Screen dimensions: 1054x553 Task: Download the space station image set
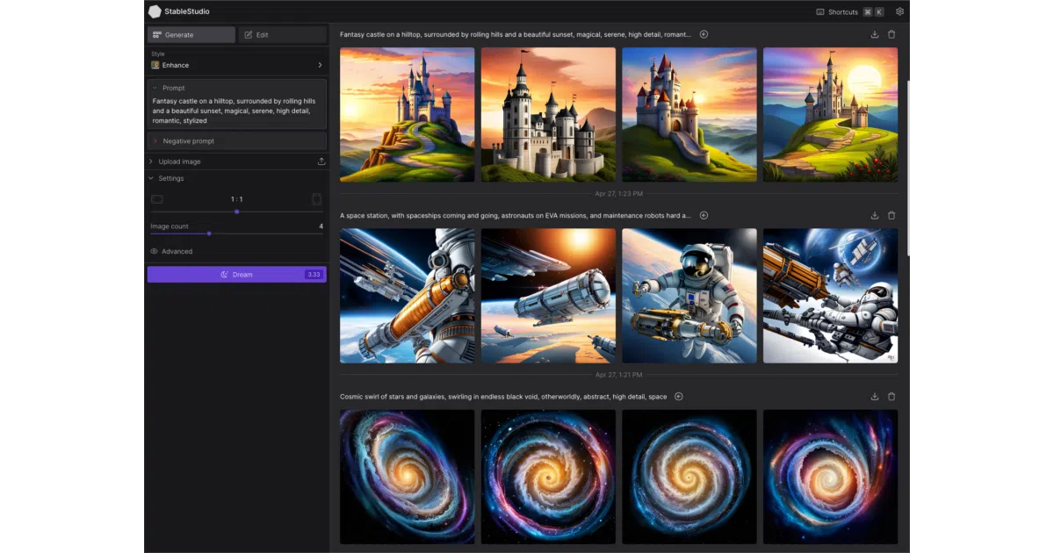point(875,215)
